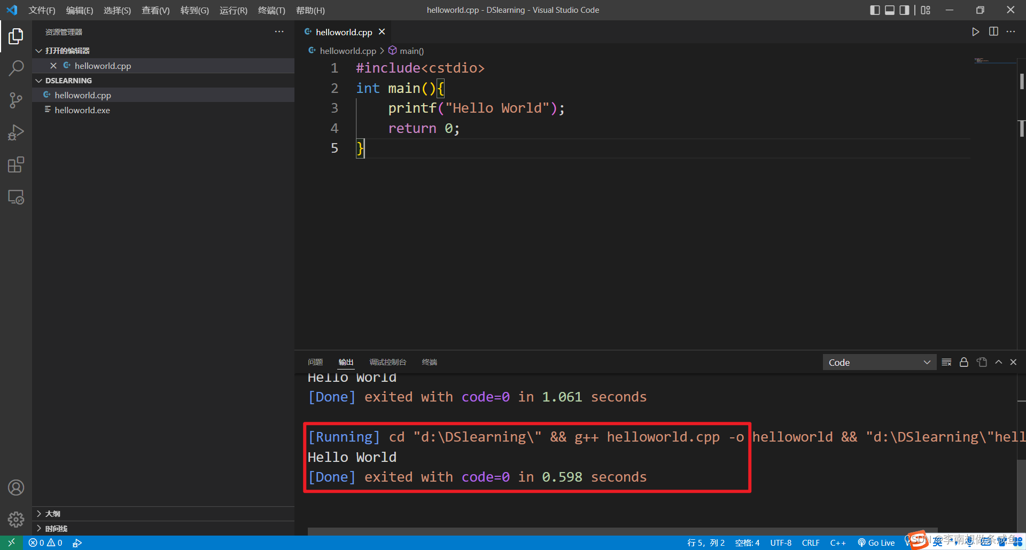Run code with the play button
The image size is (1026, 550).
[975, 32]
